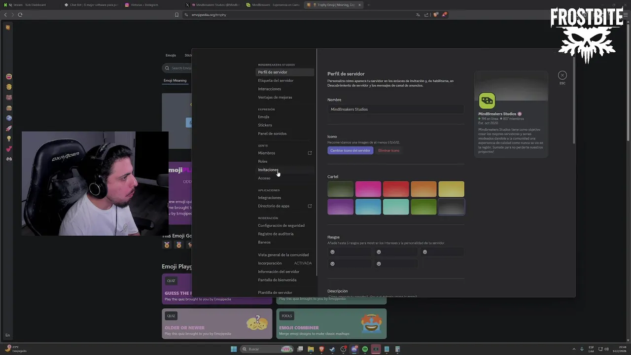Select the red banner color
Screen dimensions: 631x355
click(396, 189)
